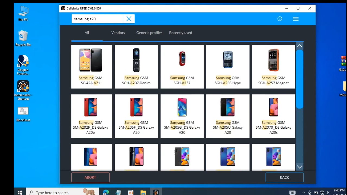Open Recycle Bin desktop icon

click(23, 38)
